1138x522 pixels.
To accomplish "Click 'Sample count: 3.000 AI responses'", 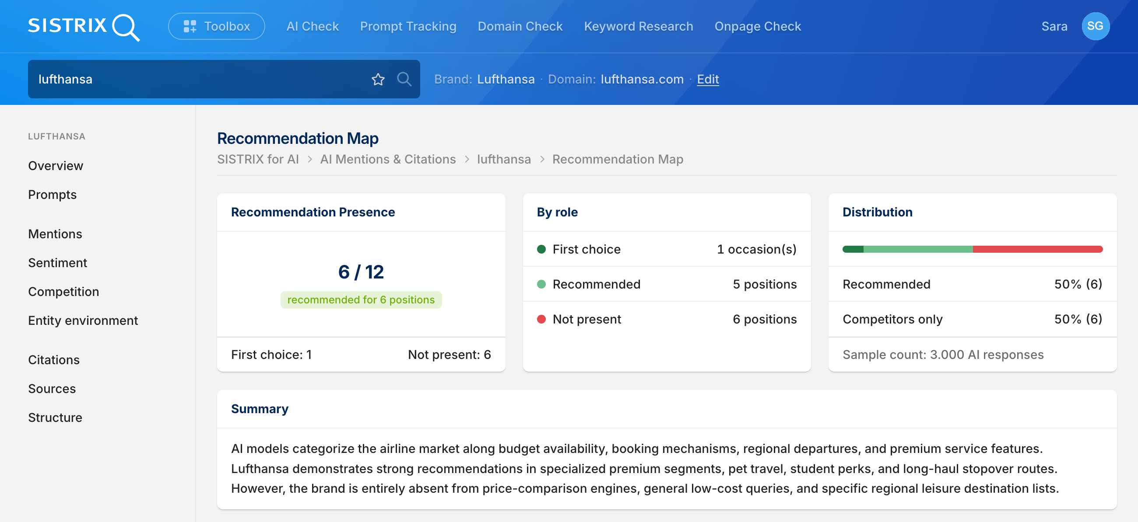I will click(943, 355).
